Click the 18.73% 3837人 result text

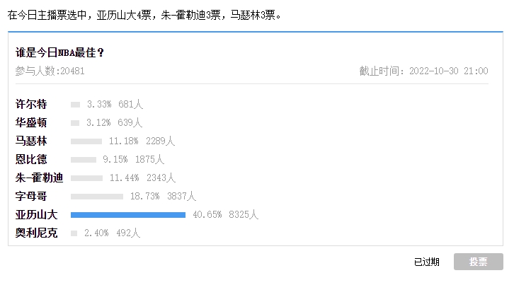pyautogui.click(x=164, y=196)
